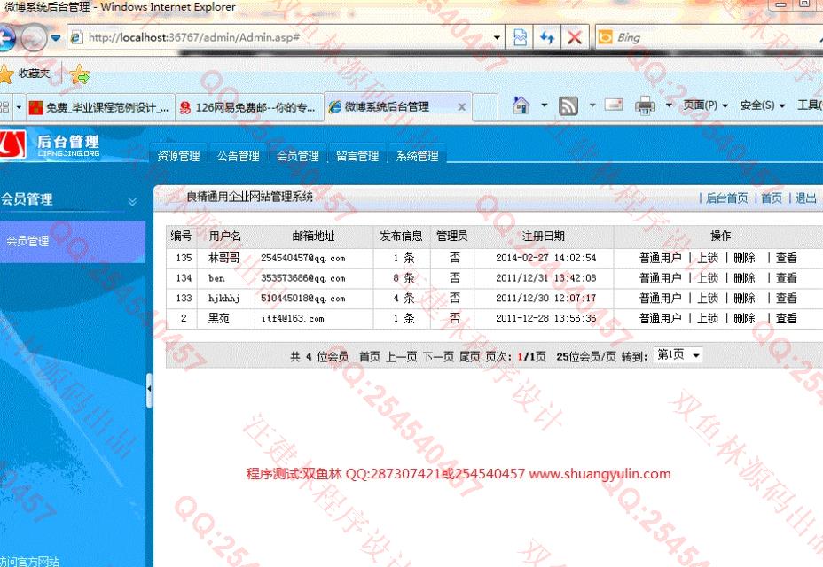Click the 上一页 pagination link
The width and height of the screenshot is (823, 567).
click(402, 357)
